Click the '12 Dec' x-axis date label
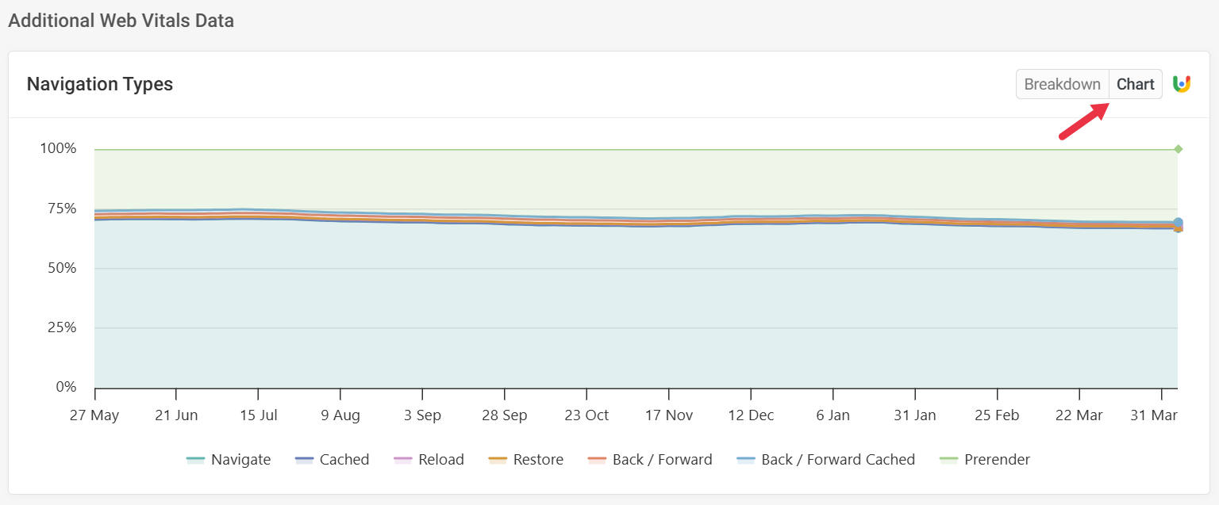 pos(750,415)
